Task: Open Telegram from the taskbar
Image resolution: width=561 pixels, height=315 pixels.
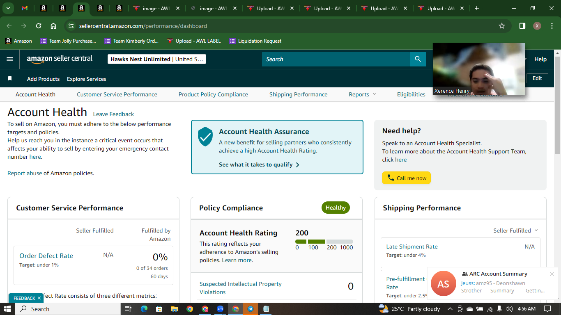Action: coord(251,309)
